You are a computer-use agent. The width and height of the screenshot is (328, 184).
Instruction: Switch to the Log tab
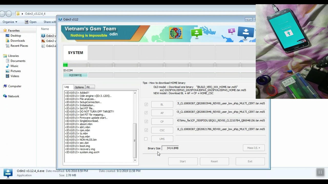click(68, 87)
